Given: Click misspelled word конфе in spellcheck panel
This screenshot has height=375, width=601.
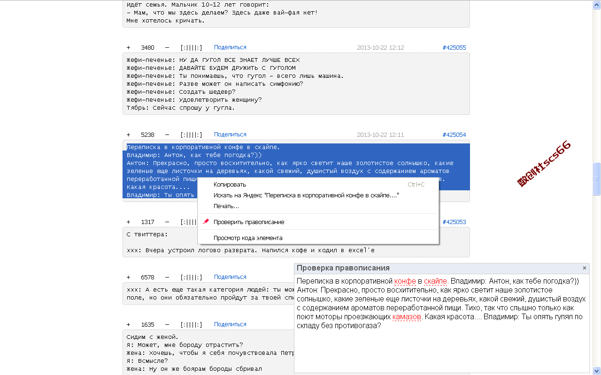Looking at the screenshot, I should coord(405,281).
